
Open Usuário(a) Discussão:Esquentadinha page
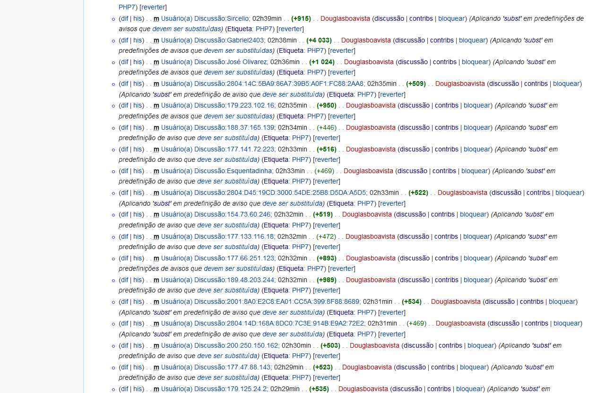pyautogui.click(x=217, y=171)
